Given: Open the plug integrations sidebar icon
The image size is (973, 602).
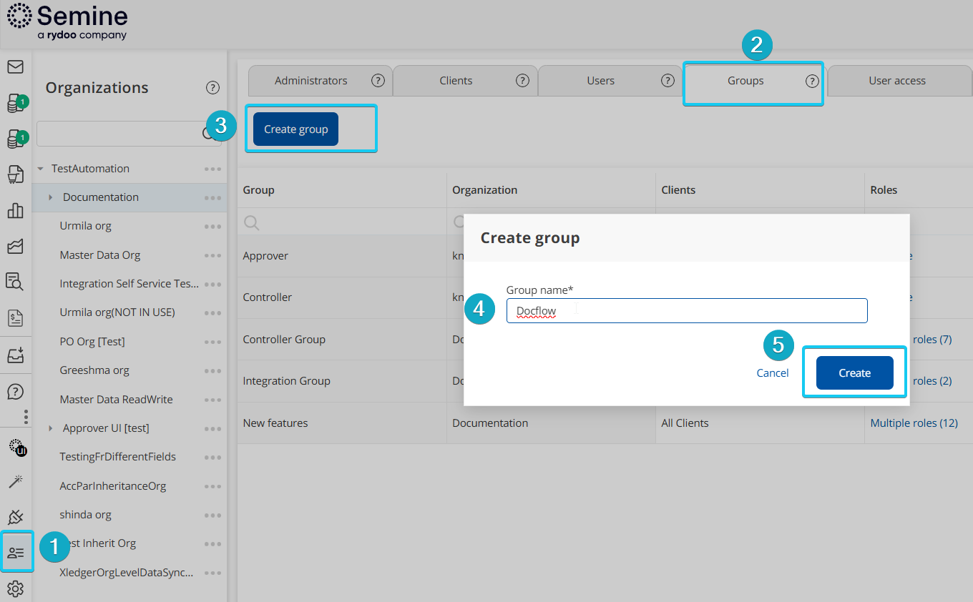Looking at the screenshot, I should pyautogui.click(x=15, y=517).
